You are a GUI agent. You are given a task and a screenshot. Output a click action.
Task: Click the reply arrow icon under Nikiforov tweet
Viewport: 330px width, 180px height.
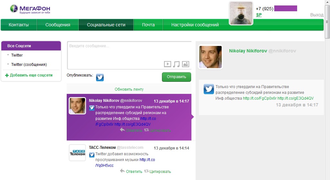[x=122, y=130]
